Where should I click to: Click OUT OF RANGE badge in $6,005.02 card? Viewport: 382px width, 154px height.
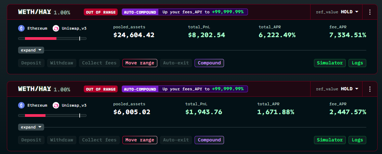click(x=101, y=89)
